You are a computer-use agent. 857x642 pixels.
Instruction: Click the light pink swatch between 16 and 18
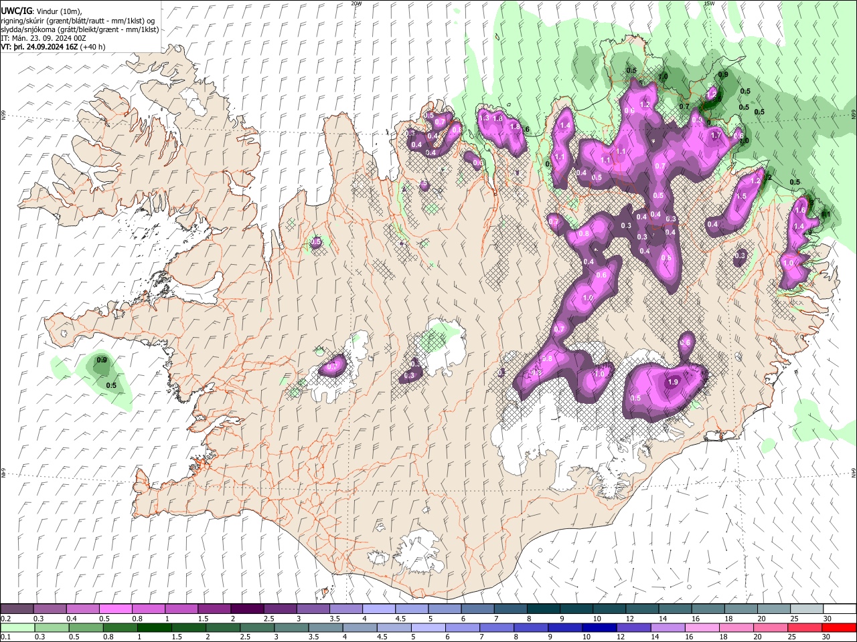702,627
